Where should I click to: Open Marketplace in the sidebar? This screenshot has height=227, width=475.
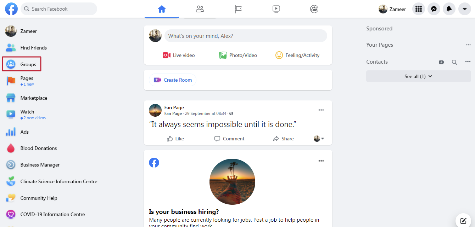click(27, 98)
